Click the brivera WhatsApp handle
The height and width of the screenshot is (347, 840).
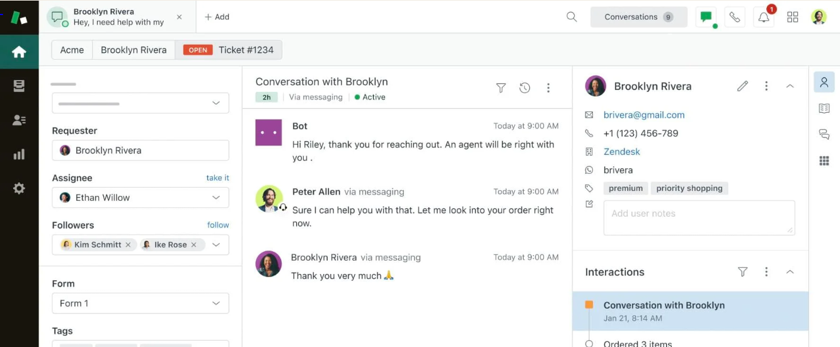point(618,170)
